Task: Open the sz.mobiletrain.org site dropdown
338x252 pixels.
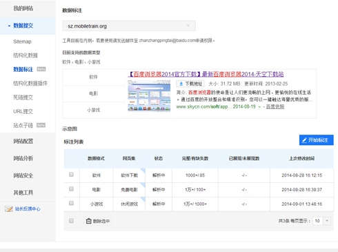Action: point(129,26)
